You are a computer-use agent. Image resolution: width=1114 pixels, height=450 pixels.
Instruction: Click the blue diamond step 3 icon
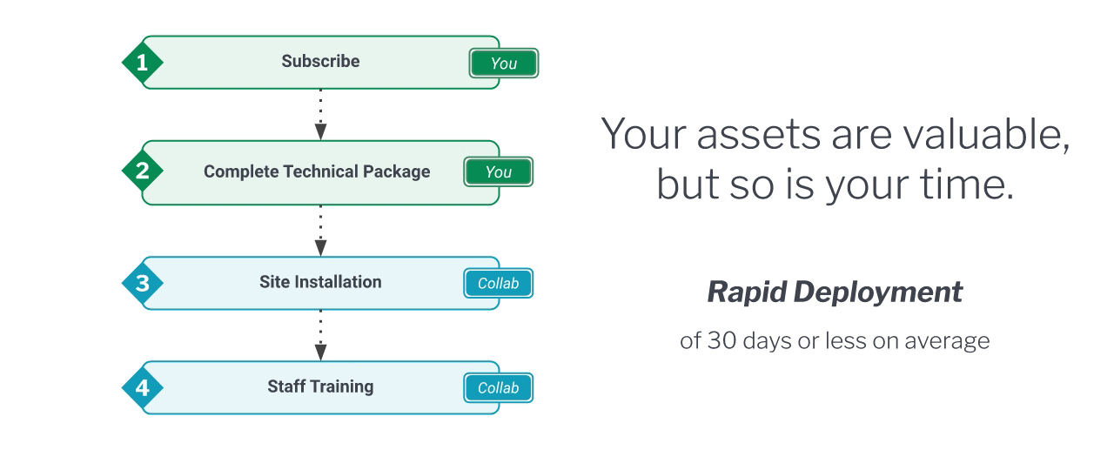pyautogui.click(x=143, y=284)
